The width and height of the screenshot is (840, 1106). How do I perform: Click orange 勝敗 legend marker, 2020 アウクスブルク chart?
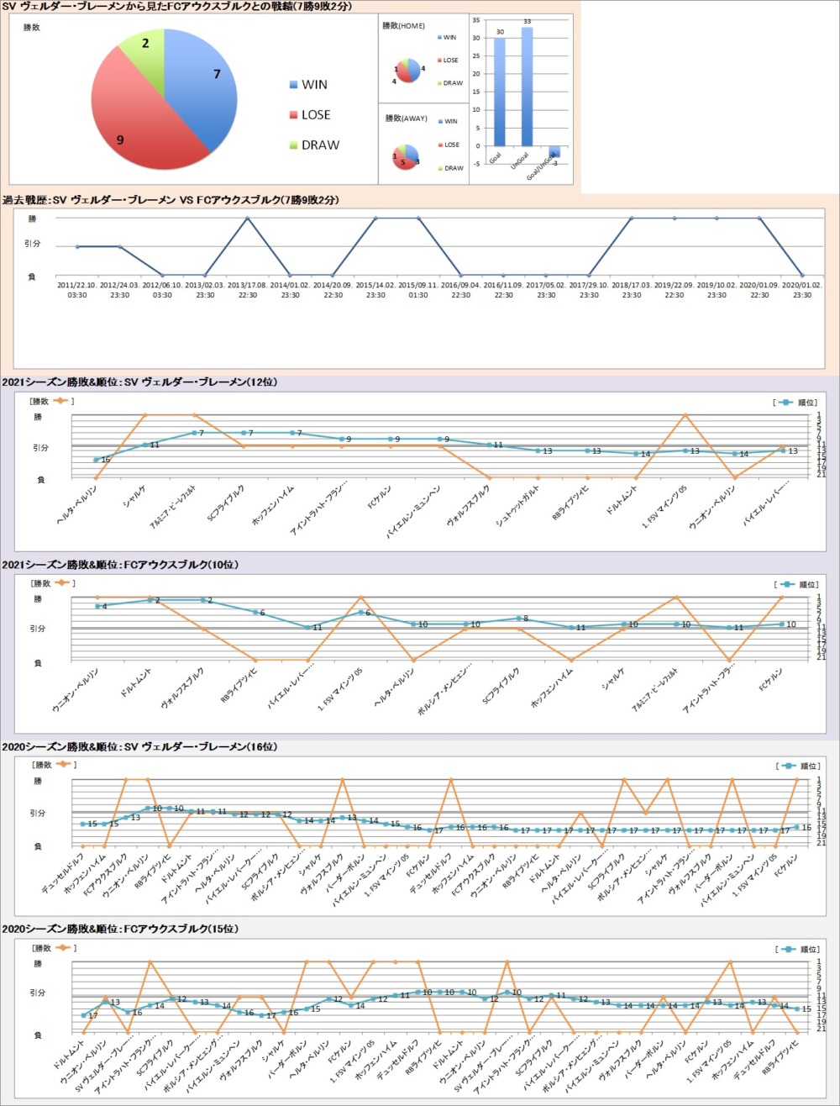tap(61, 947)
